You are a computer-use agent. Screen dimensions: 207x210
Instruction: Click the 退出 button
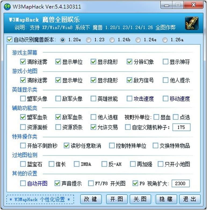(x=190, y=199)
